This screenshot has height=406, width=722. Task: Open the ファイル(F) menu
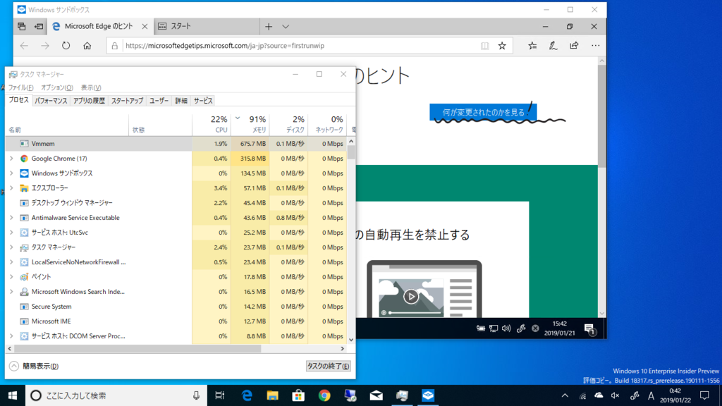point(20,87)
